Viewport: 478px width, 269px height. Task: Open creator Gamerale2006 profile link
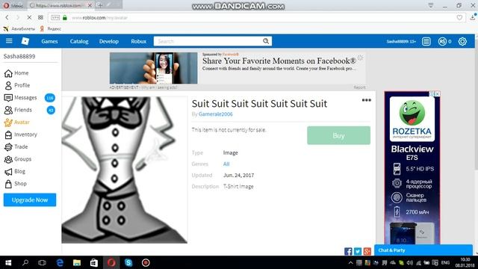[x=216, y=114]
